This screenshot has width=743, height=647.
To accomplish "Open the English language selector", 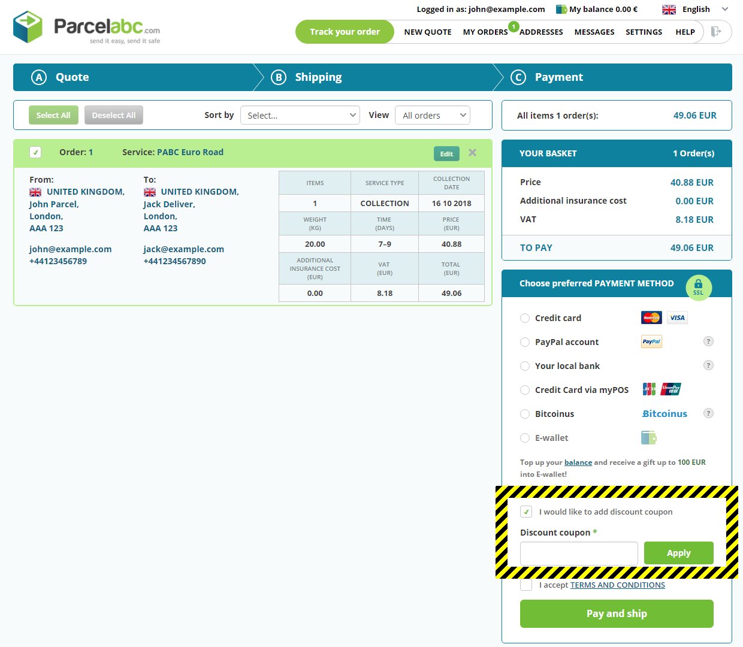I will [x=695, y=10].
